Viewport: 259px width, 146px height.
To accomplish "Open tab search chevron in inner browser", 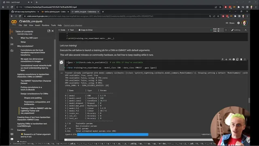I will (x=230, y=12).
